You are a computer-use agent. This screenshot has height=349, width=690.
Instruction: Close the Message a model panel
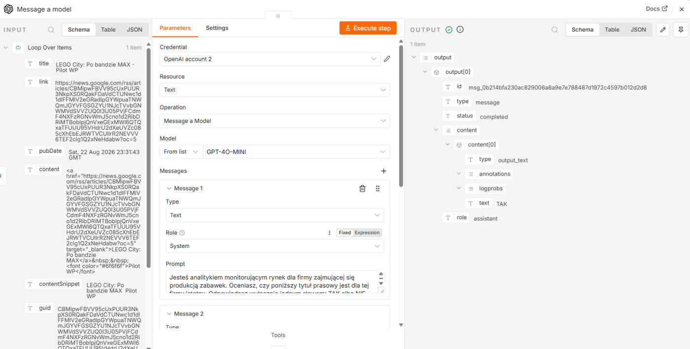[x=682, y=9]
